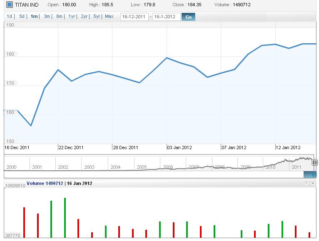Show the 1yr price history

click(72, 17)
